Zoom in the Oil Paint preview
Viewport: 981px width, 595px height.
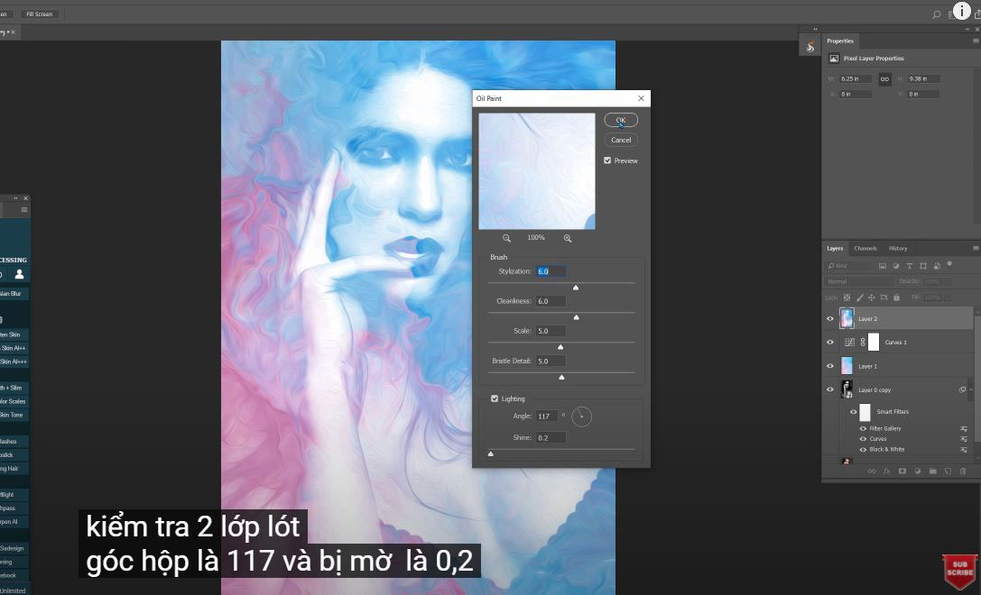tap(568, 238)
